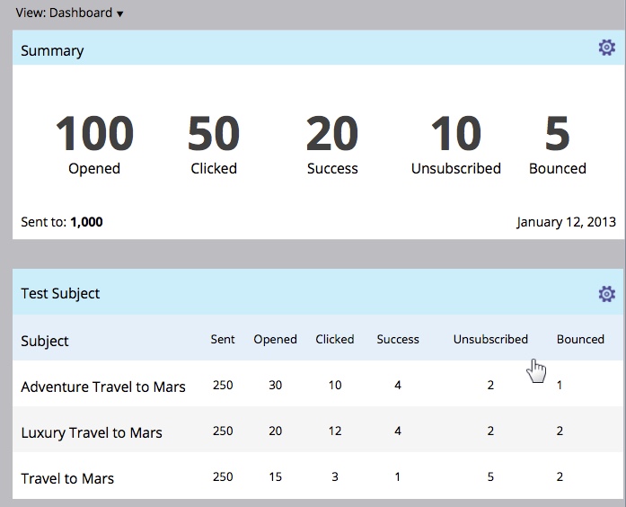Select the 20 Success summary stat
This screenshot has height=507, width=626.
coord(332,142)
